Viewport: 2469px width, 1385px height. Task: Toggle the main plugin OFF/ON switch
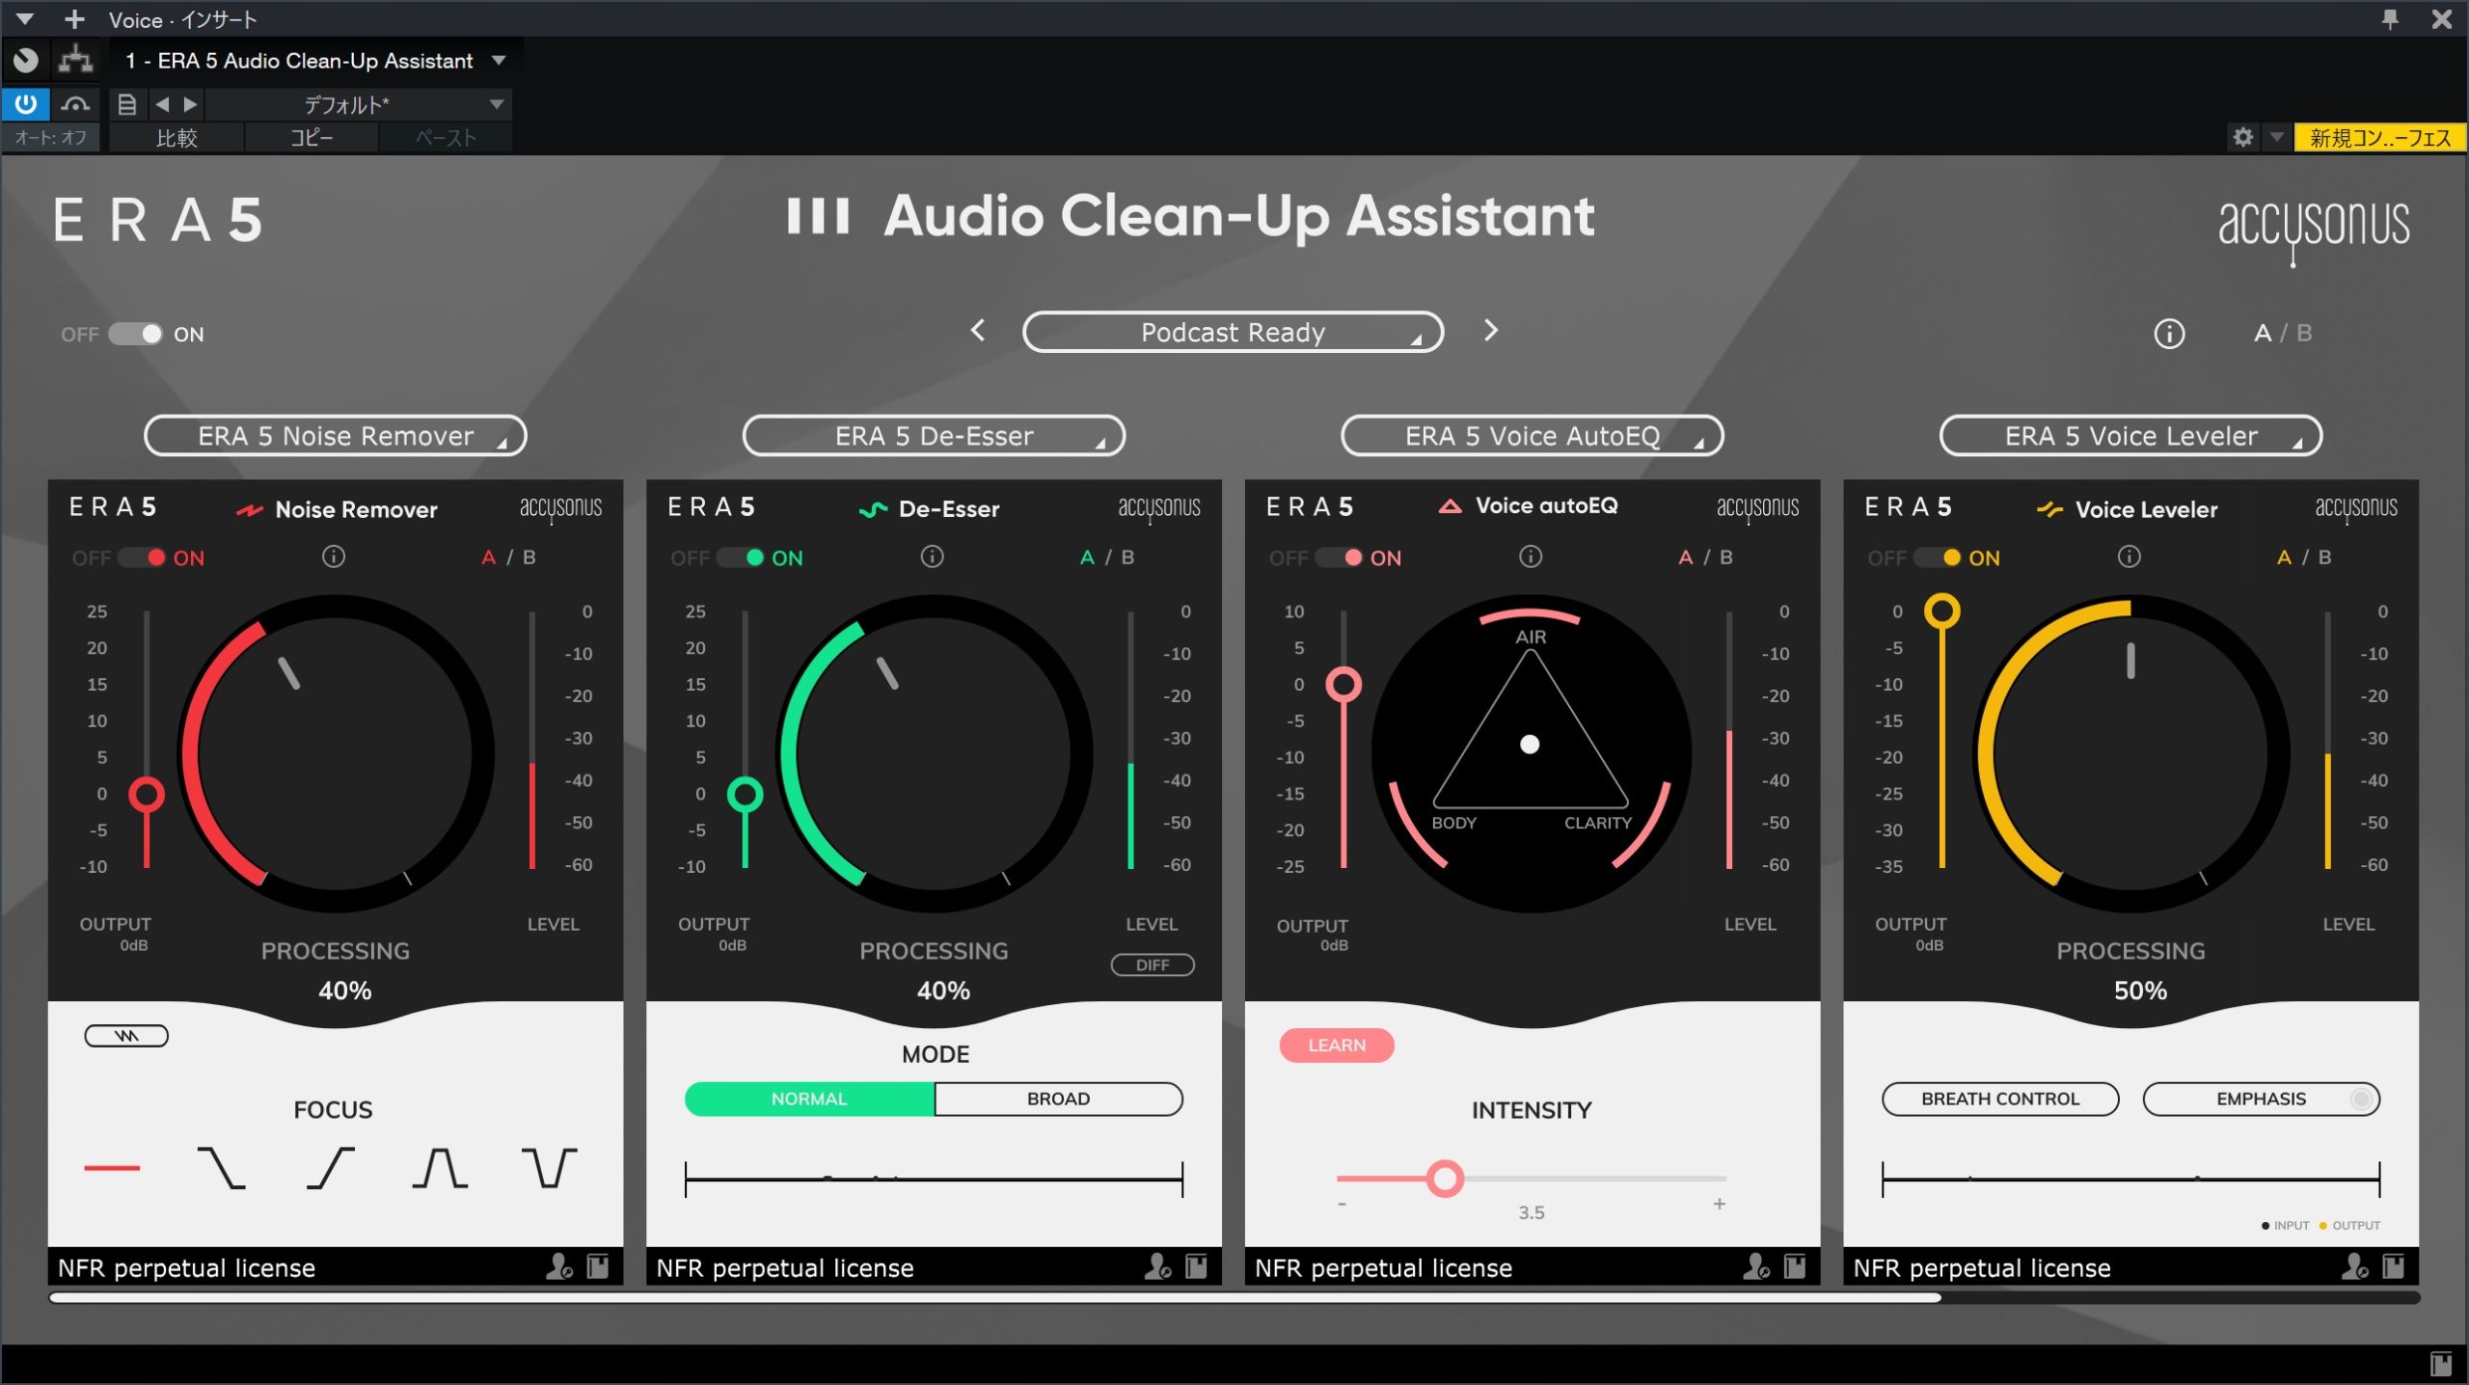click(135, 334)
